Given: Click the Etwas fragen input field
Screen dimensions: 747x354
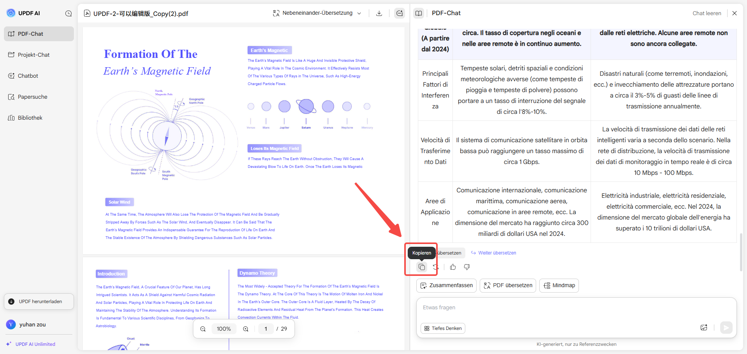Looking at the screenshot, I should [x=576, y=308].
